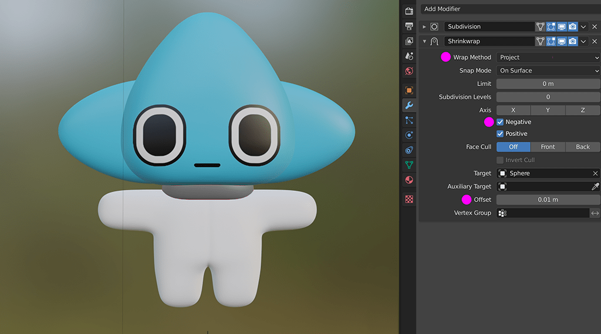Viewport: 601px width, 334px height.
Task: Open the Scene properties tab
Action: [x=409, y=56]
